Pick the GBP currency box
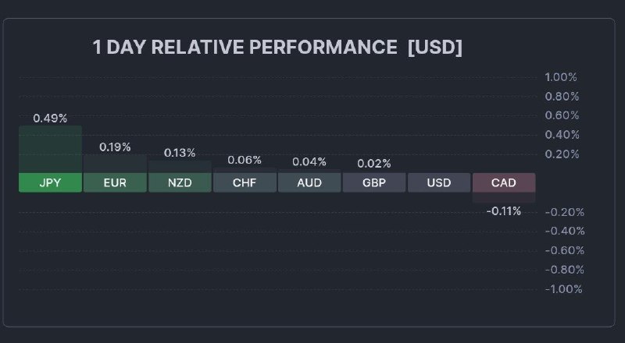 pyautogui.click(x=374, y=183)
